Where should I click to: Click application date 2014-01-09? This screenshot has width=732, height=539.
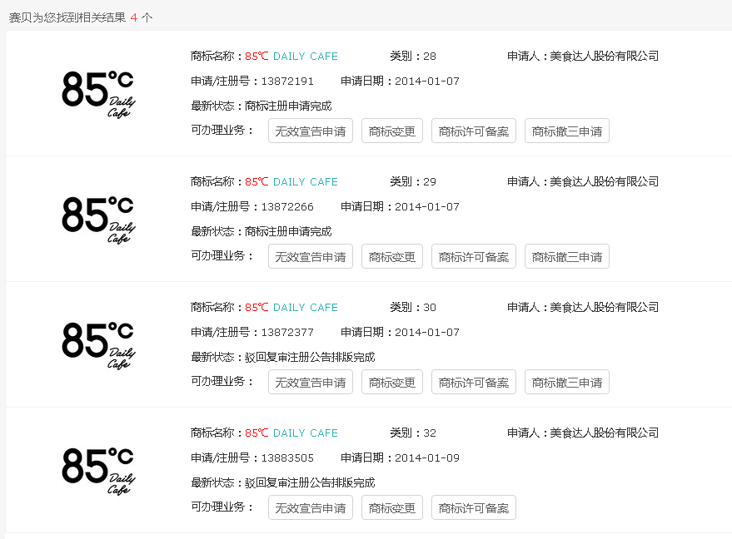pyautogui.click(x=427, y=458)
